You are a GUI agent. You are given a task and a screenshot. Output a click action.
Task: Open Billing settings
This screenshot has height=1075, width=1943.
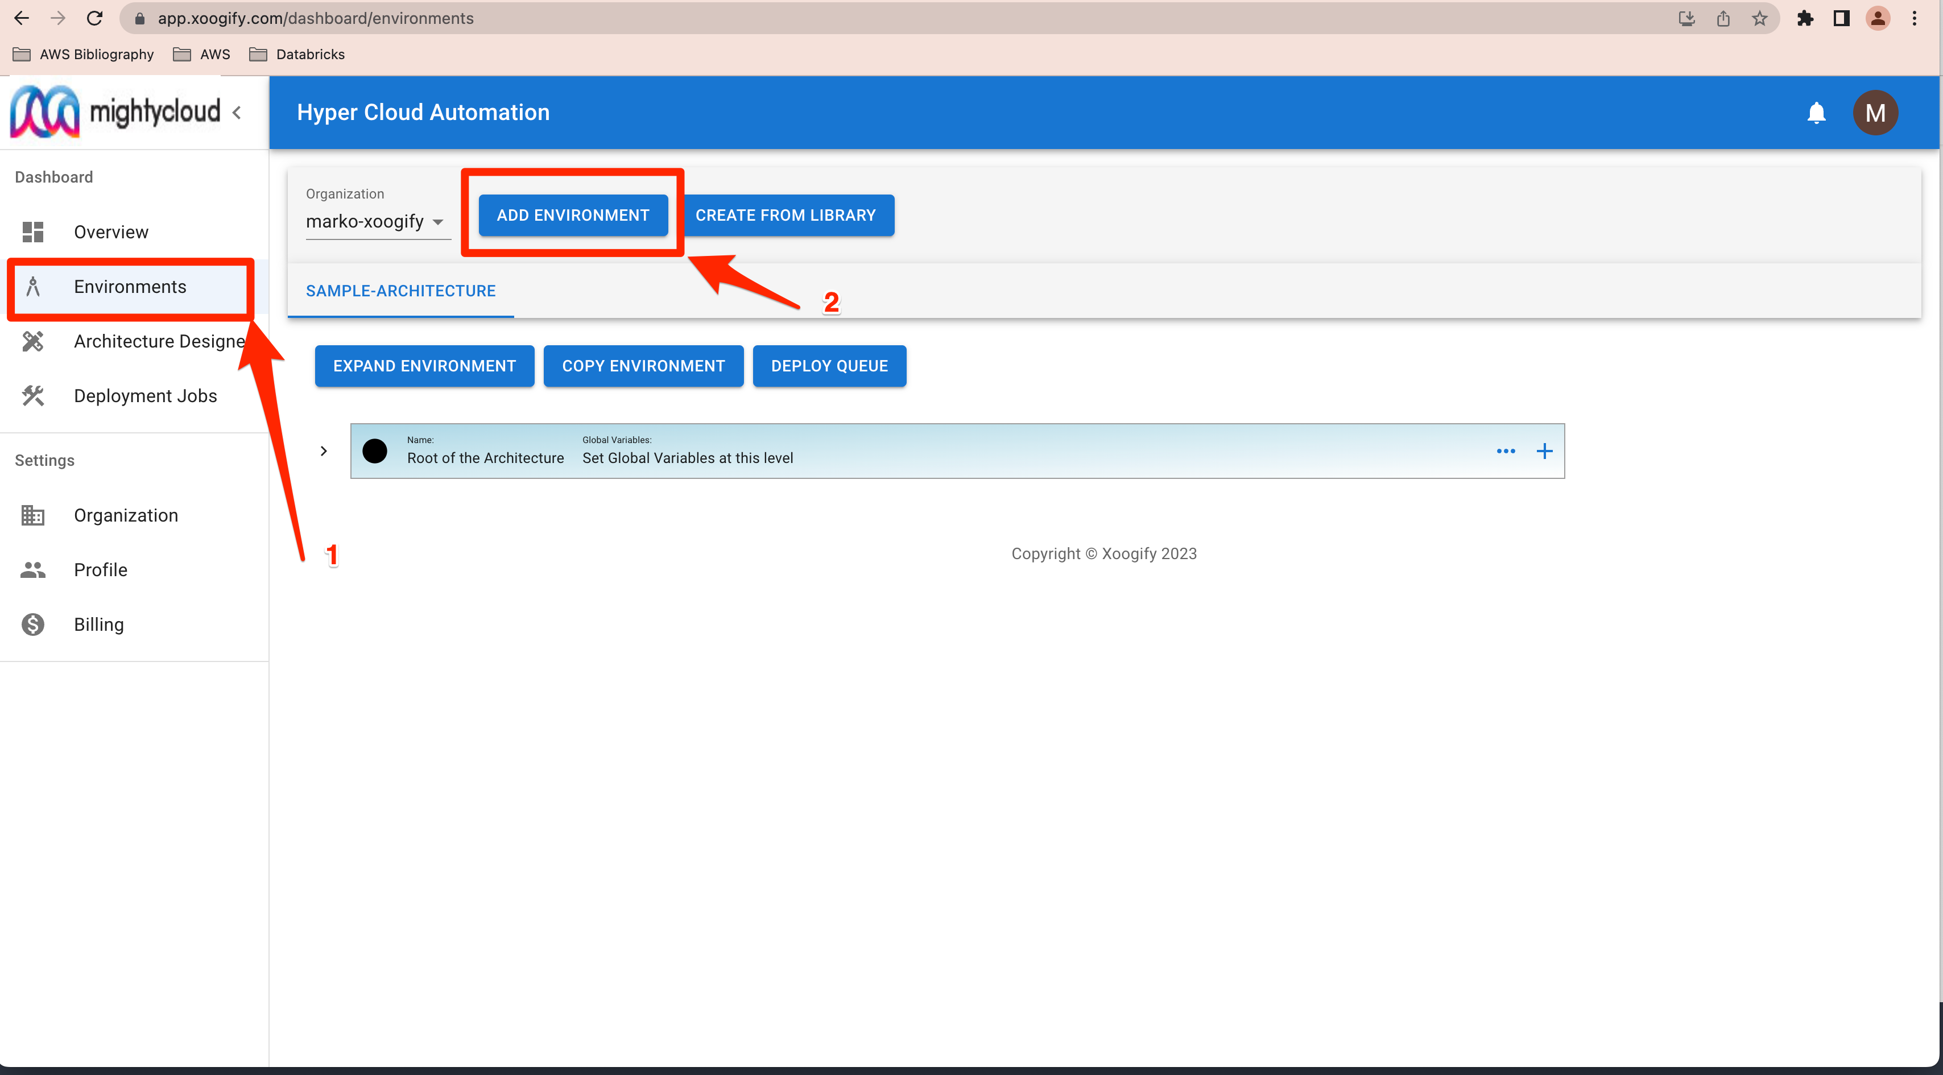click(x=98, y=624)
